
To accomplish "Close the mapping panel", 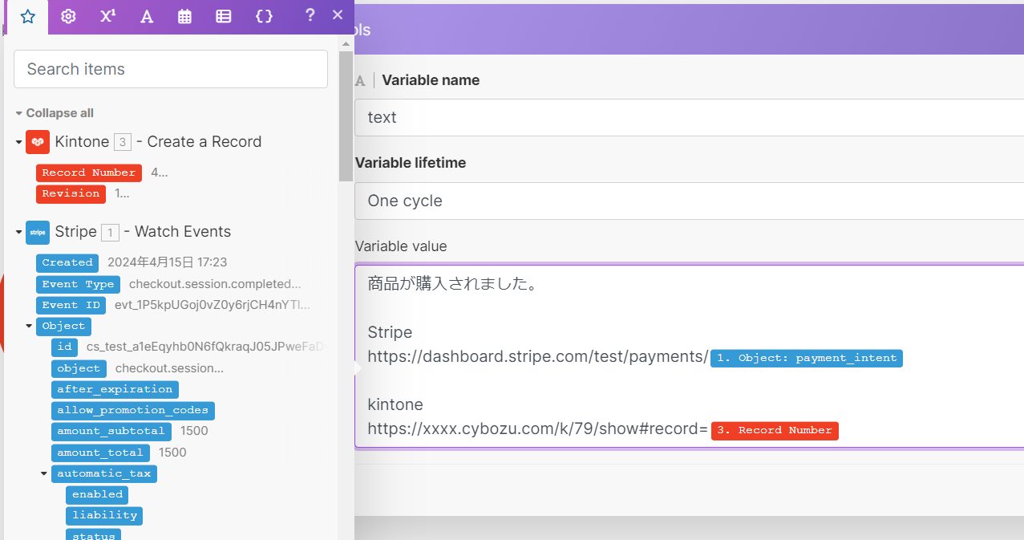I will tap(338, 14).
